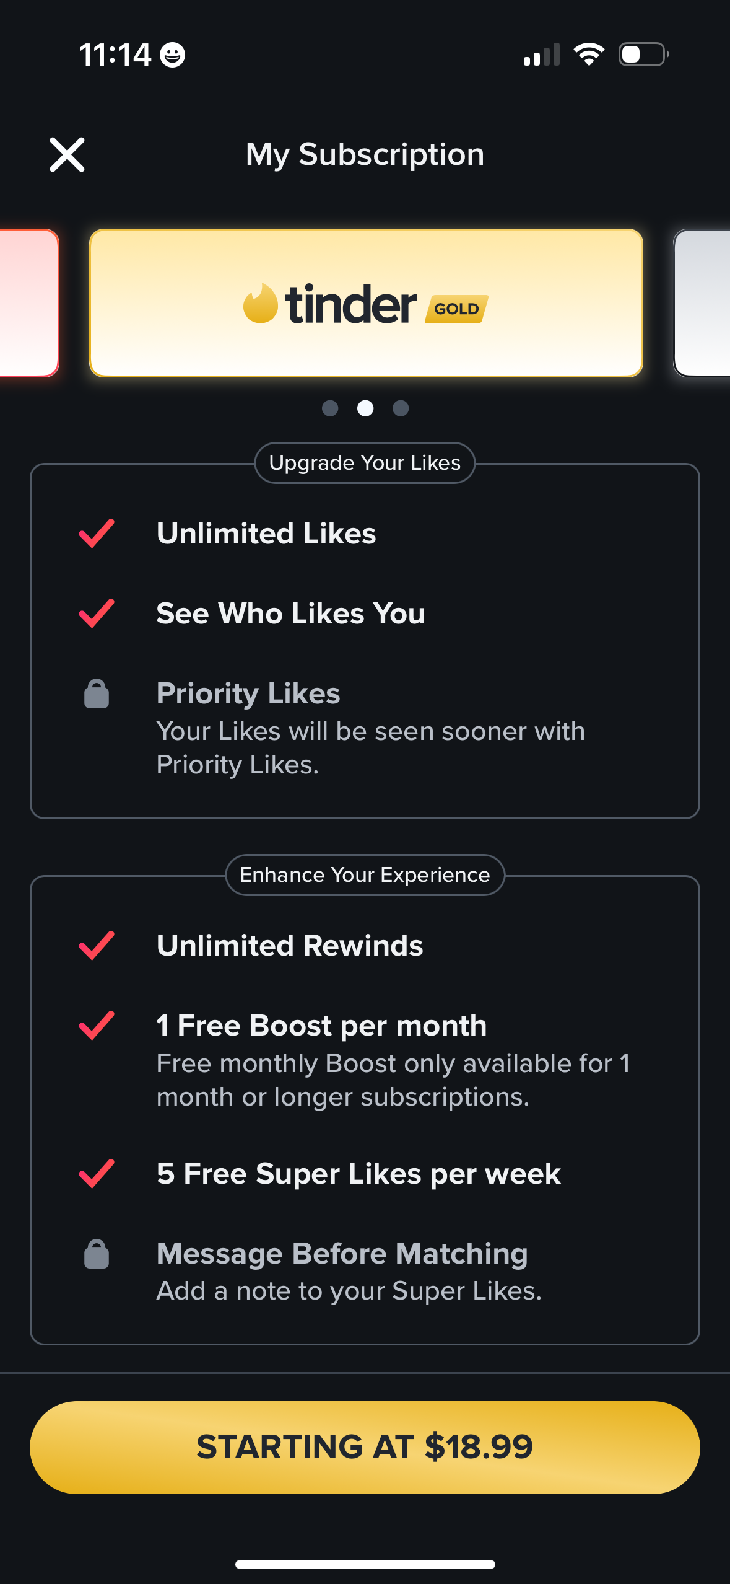Tap the Enhance Your Experience section label
This screenshot has height=1584, width=730.
365,875
